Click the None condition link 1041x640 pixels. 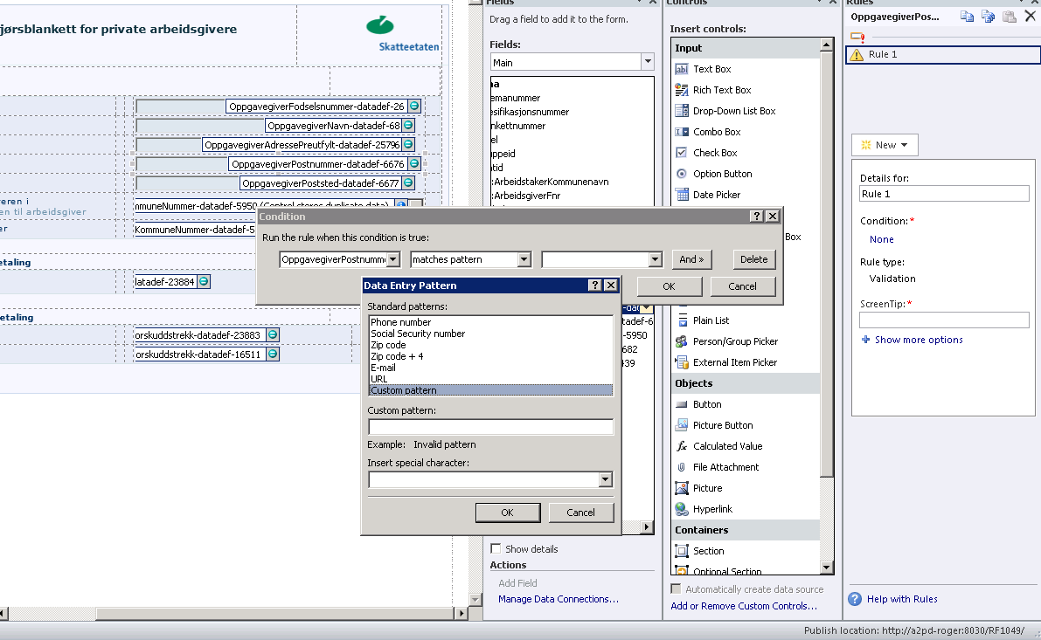tap(882, 239)
